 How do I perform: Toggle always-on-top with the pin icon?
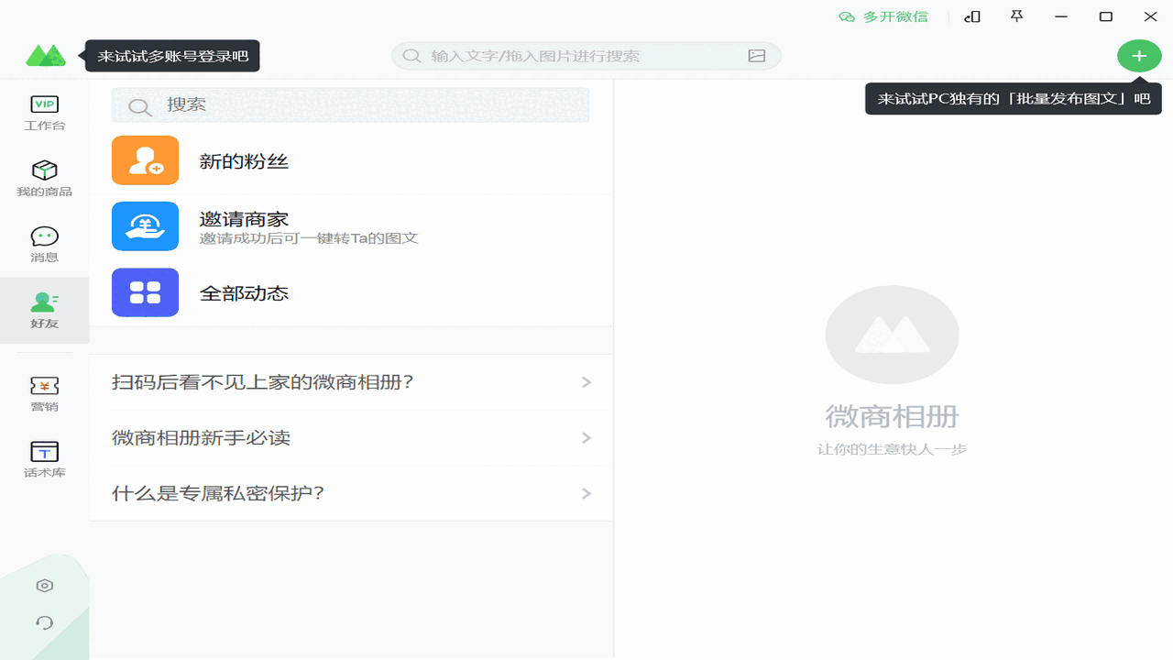click(x=1016, y=16)
